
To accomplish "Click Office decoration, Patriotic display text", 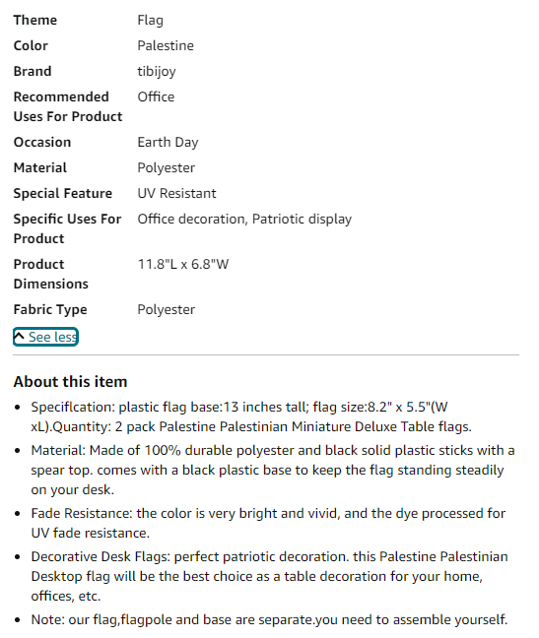I will pyautogui.click(x=244, y=220).
